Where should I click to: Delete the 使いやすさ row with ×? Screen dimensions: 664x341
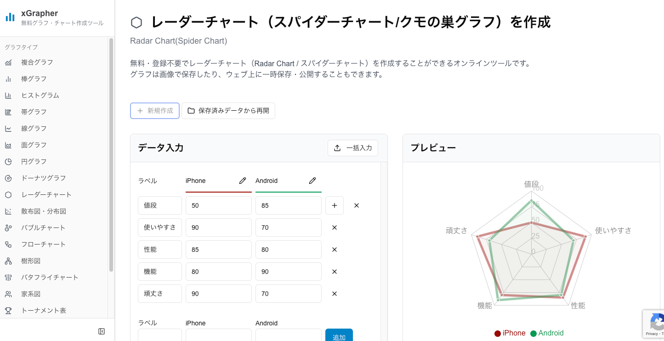click(334, 227)
